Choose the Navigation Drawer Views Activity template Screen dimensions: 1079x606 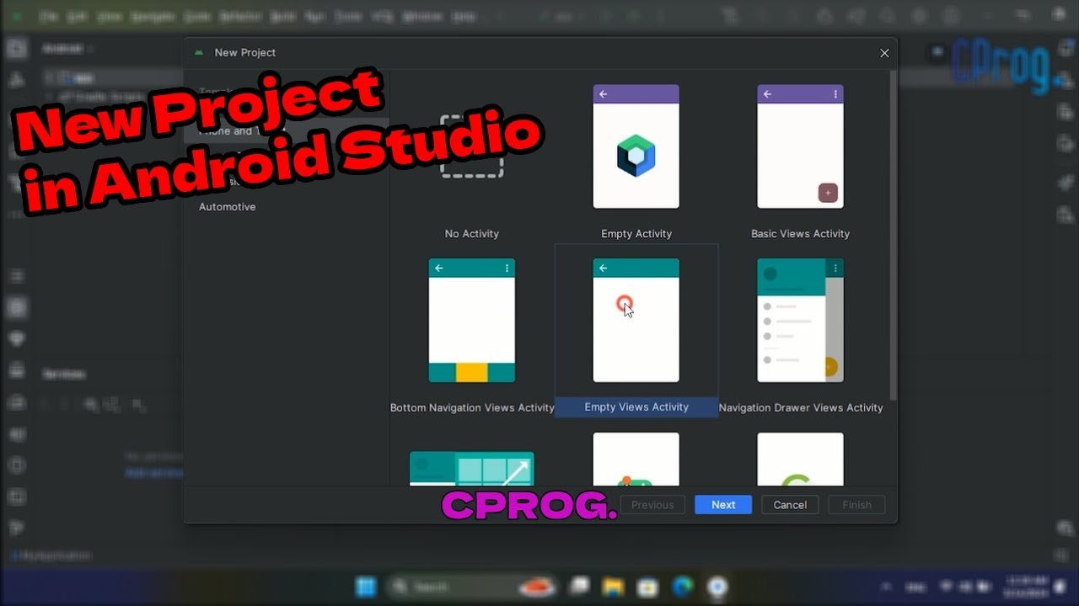pyautogui.click(x=800, y=321)
